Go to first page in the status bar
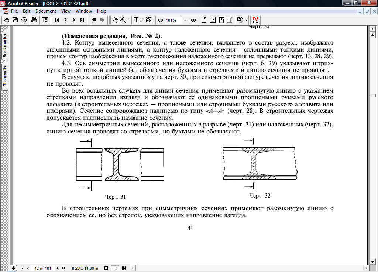 point(22,268)
